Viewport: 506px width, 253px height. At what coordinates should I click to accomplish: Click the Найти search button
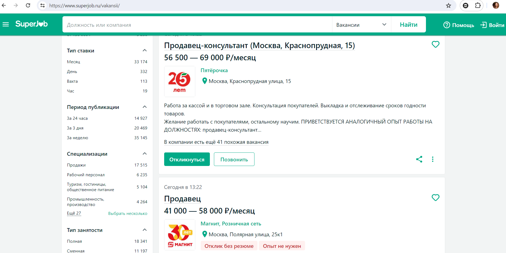pos(408,25)
